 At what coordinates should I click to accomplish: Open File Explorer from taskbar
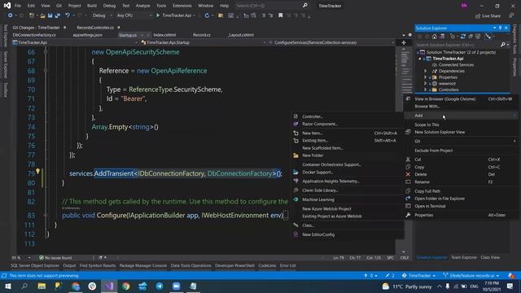tap(42, 286)
